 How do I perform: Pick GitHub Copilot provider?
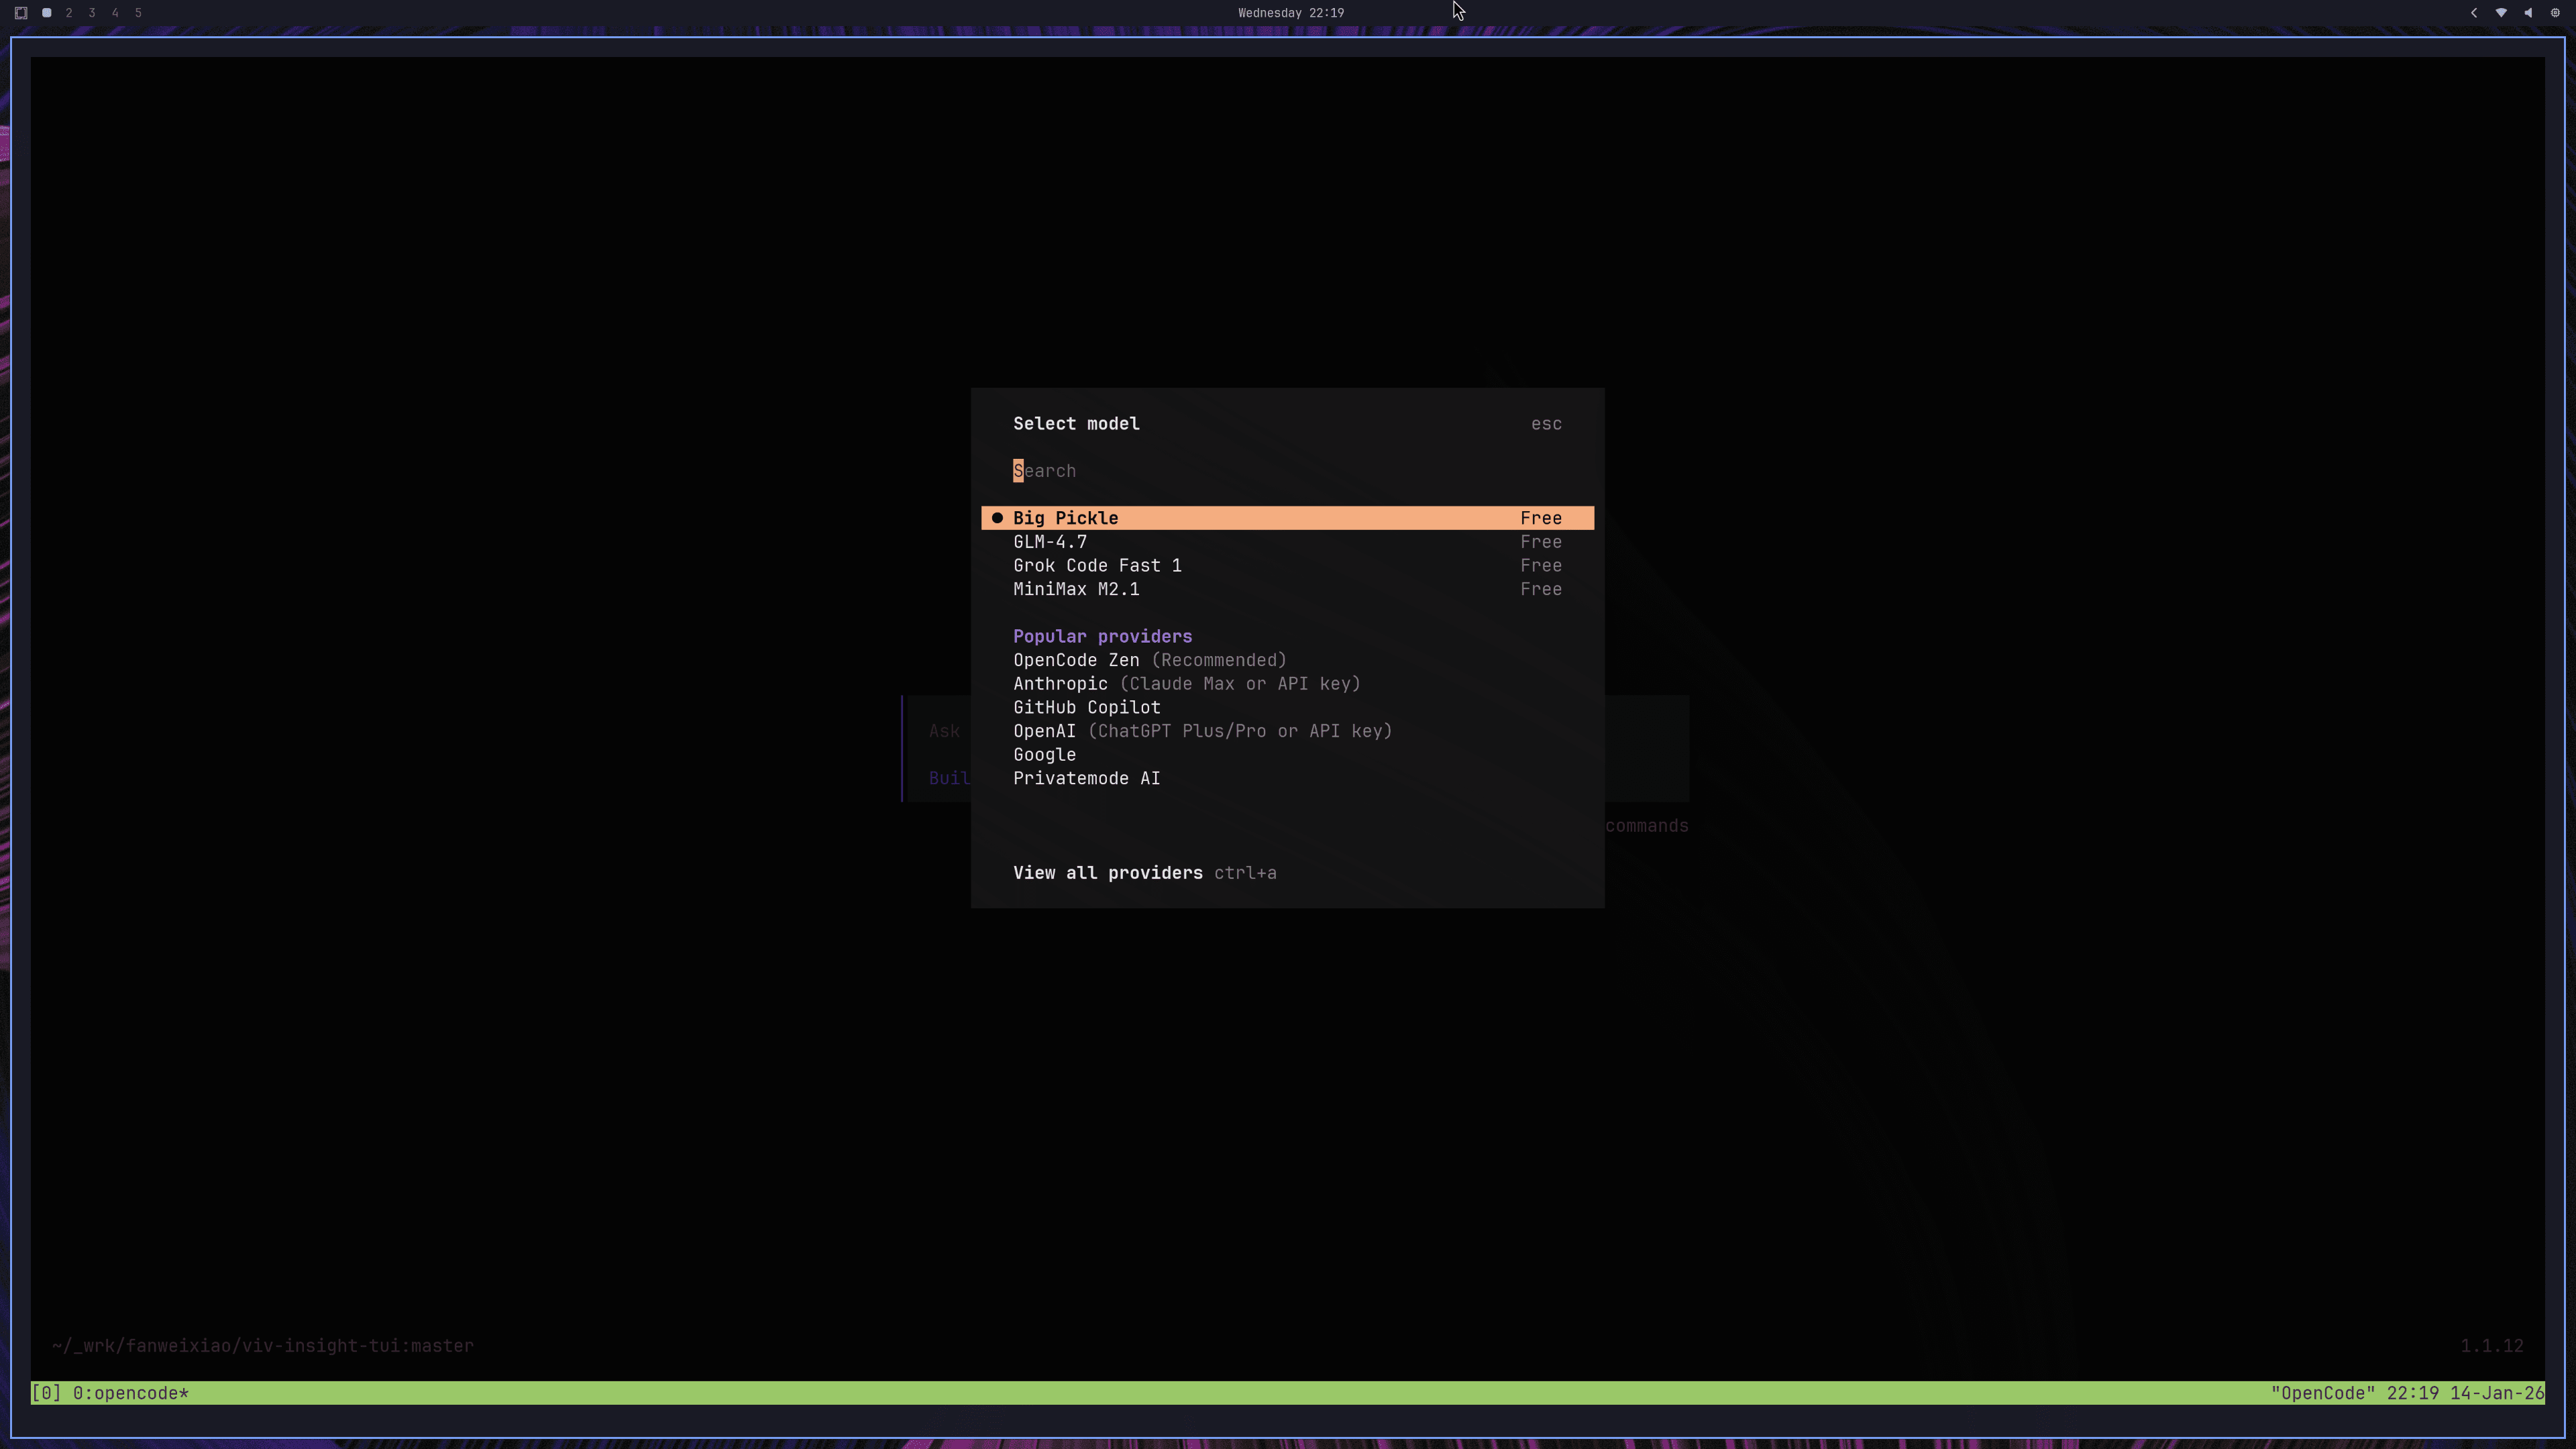(x=1086, y=708)
